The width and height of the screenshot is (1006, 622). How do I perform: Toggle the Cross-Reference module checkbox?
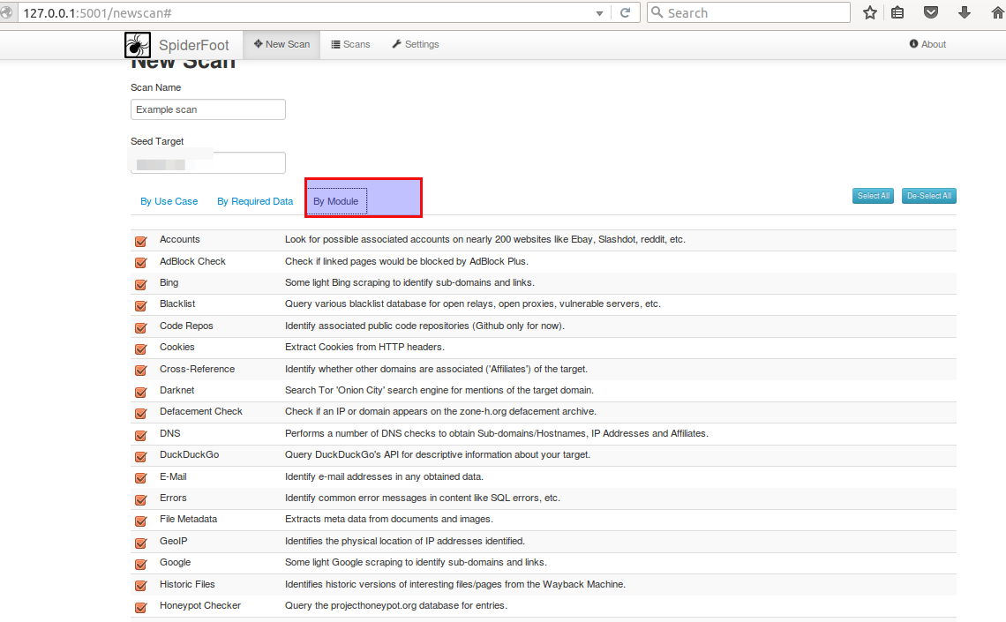point(141,370)
